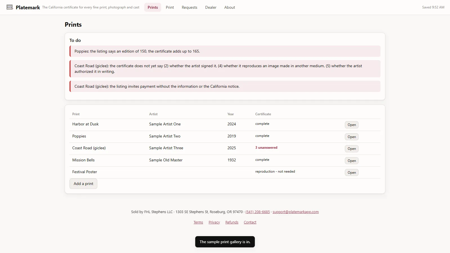Viewport: 450px width, 253px height.
Task: Click the Platemark logo icon
Action: point(10,7)
